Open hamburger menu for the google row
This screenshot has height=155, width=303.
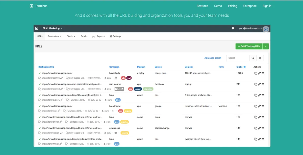263,106
